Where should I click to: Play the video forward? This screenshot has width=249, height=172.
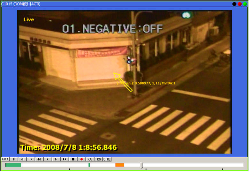[56, 159]
